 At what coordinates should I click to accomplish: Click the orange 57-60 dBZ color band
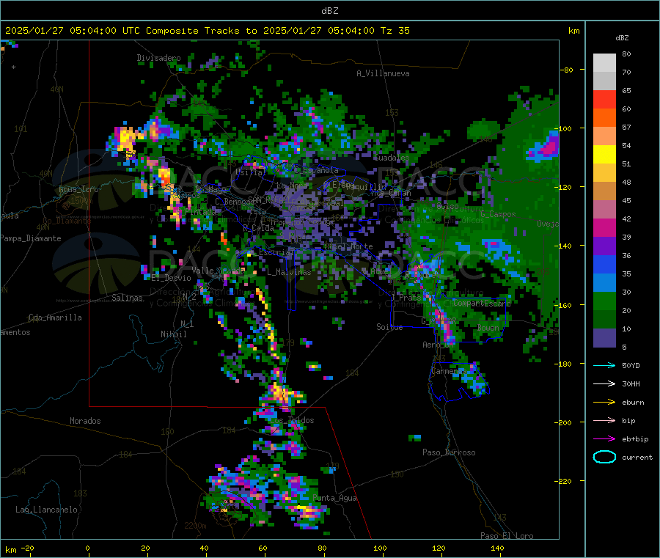point(604,118)
